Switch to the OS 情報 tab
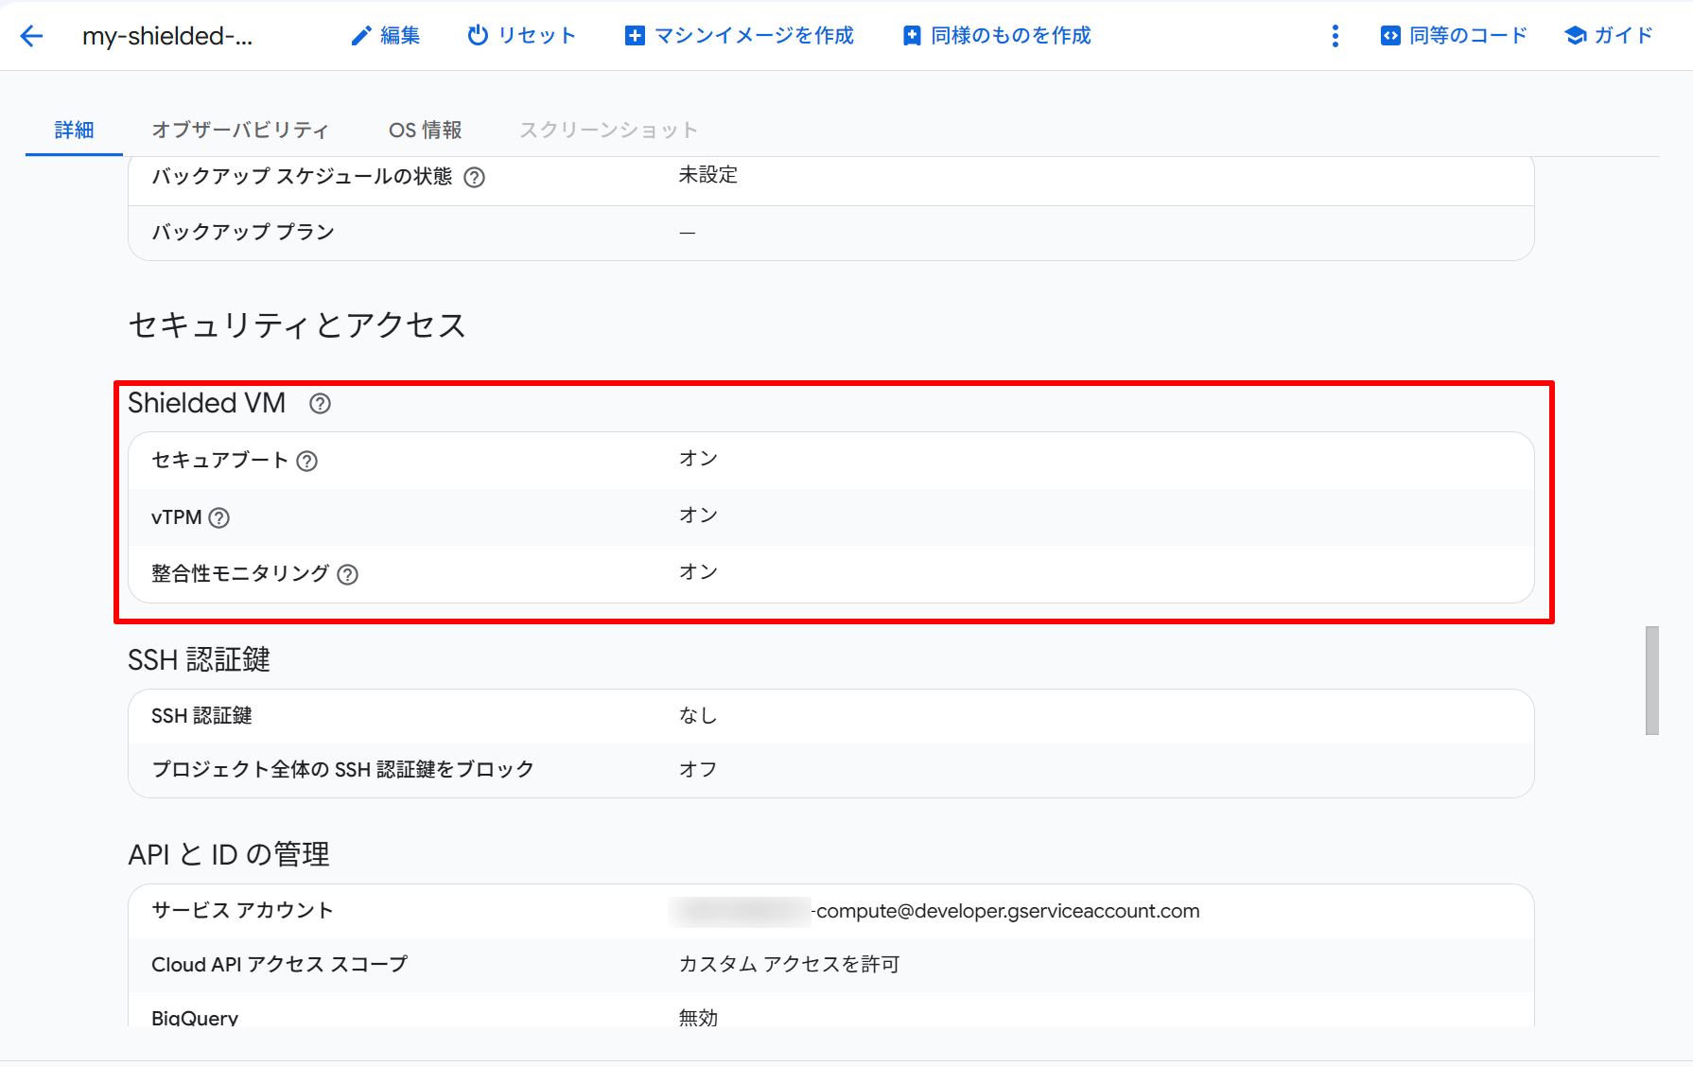Image resolution: width=1693 pixels, height=1067 pixels. (426, 130)
